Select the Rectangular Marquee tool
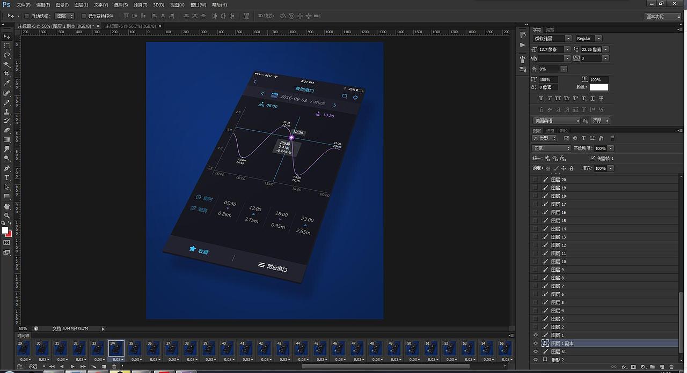Viewport: 687px width, 373px height. tap(7, 46)
